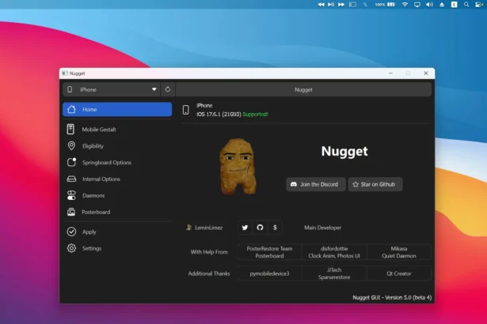Click LeminLimez avatar picture
This screenshot has height=324, width=487.
point(188,228)
